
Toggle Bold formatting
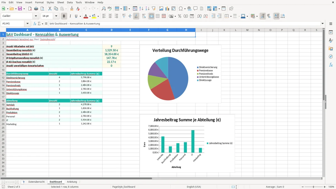pos(64,16)
